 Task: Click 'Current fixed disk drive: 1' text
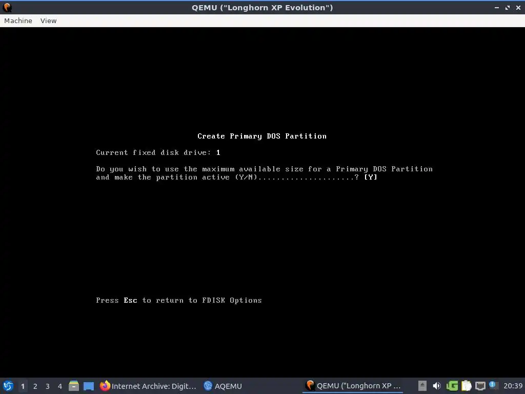(158, 152)
